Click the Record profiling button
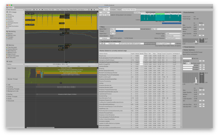This screenshot has height=136, width=219. [34, 10]
